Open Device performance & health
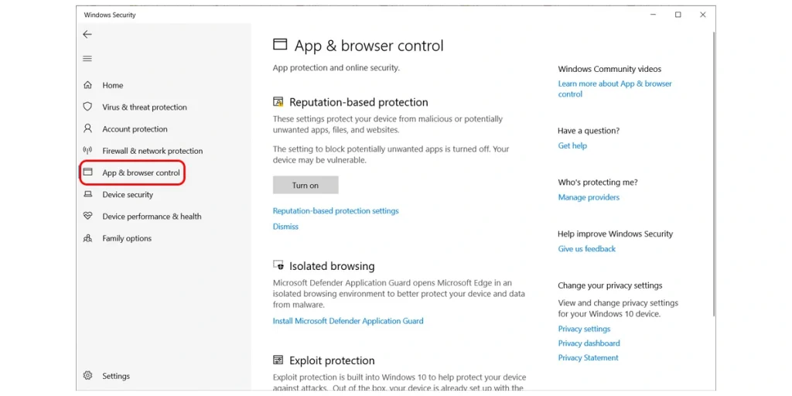The width and height of the screenshot is (792, 396). point(152,217)
